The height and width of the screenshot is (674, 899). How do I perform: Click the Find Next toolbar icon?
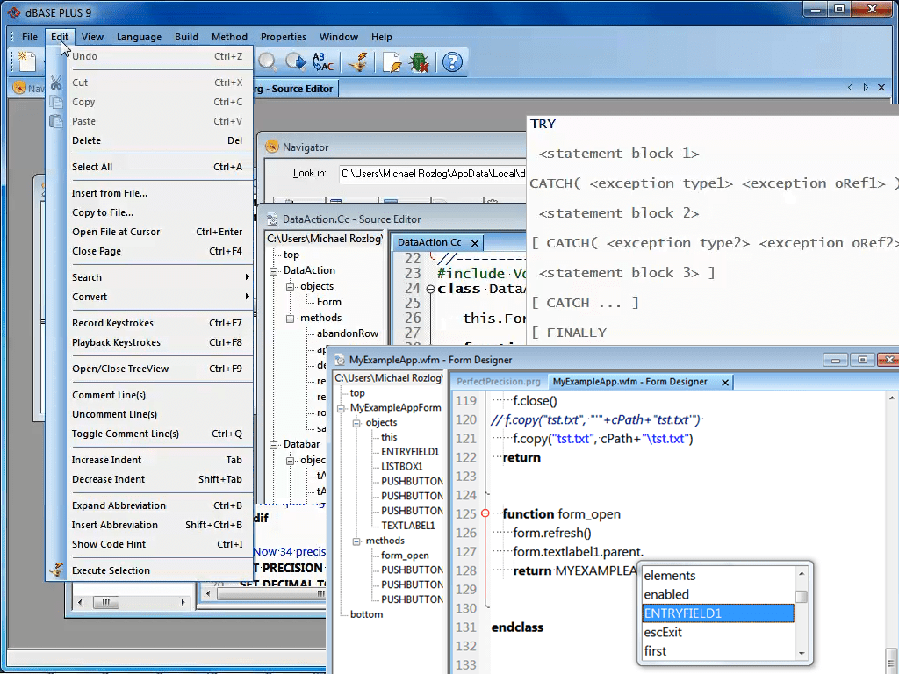click(x=296, y=62)
